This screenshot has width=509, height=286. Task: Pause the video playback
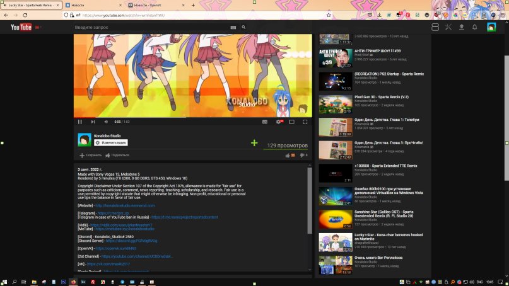pos(80,122)
